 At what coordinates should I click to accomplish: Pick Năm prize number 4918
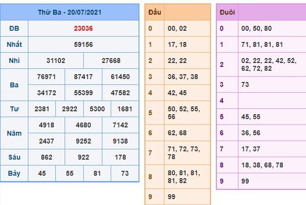(x=47, y=125)
